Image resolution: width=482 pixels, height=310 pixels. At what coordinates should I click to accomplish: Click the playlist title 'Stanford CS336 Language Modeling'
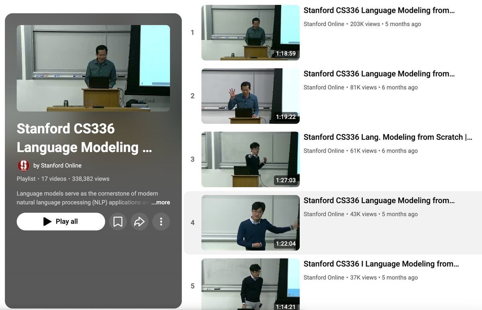point(84,138)
